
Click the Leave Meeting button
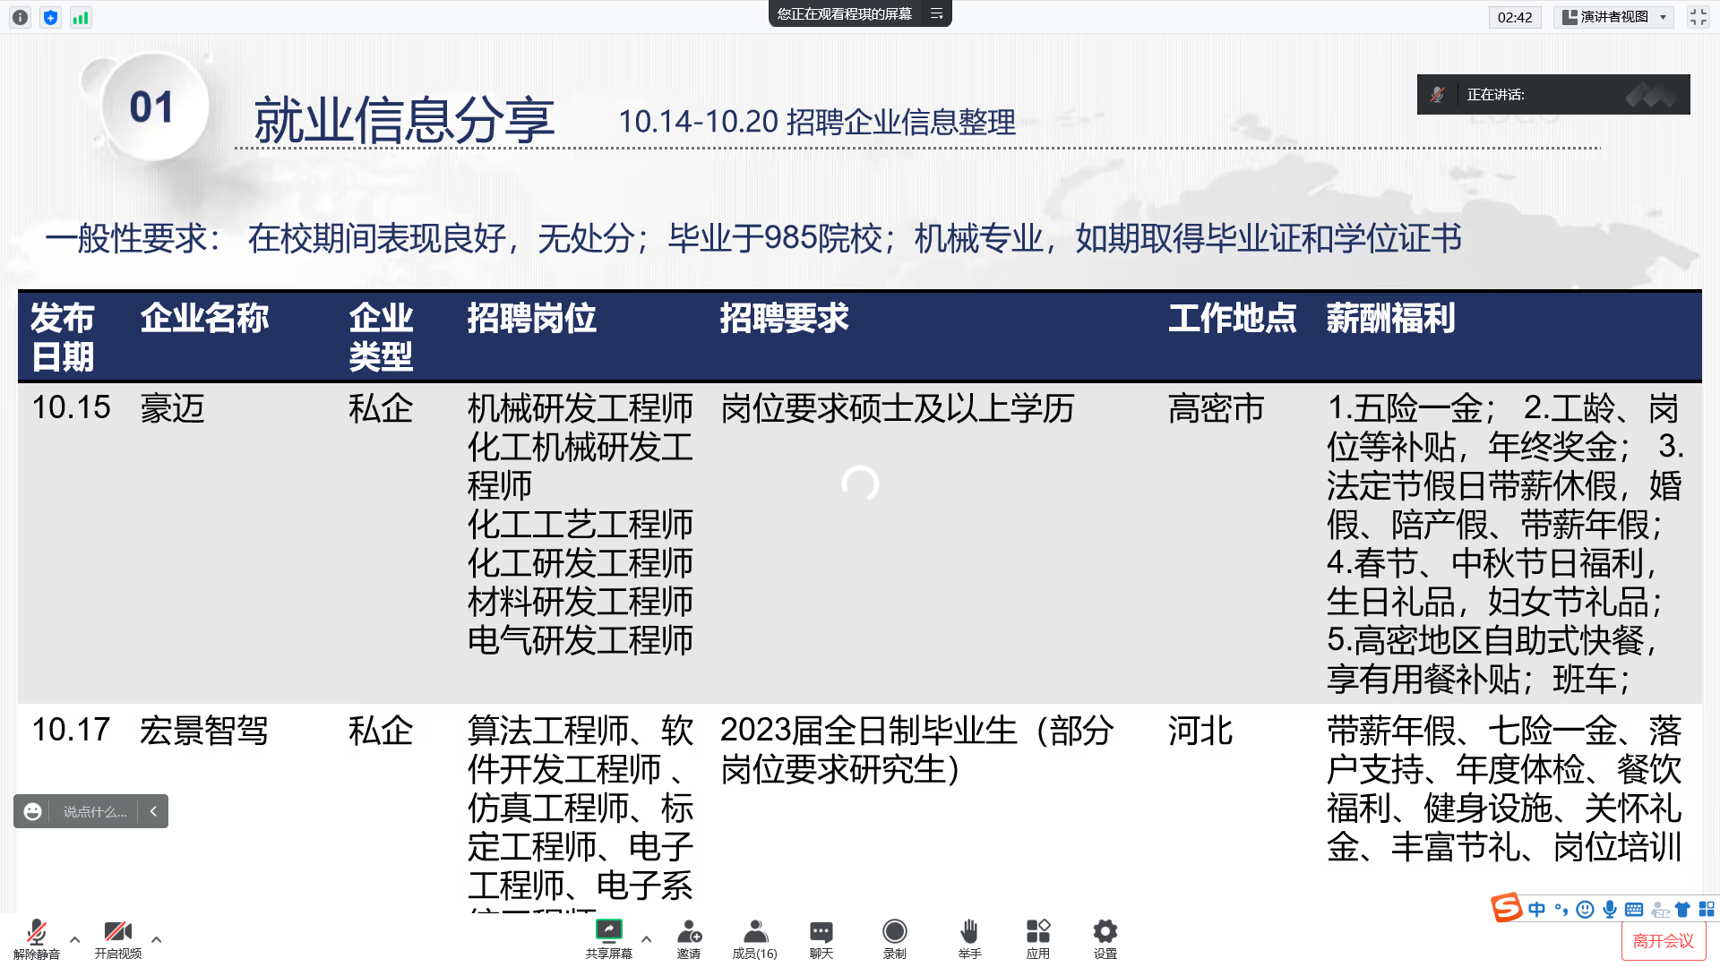coord(1663,941)
